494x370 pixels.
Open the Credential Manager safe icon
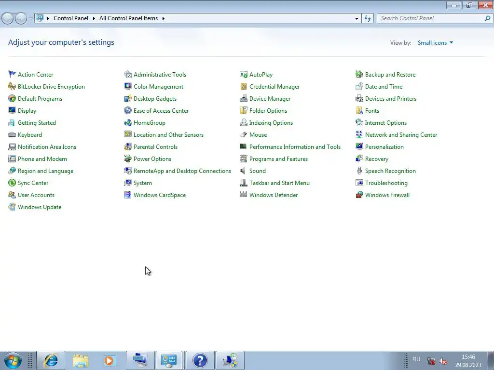click(x=244, y=86)
